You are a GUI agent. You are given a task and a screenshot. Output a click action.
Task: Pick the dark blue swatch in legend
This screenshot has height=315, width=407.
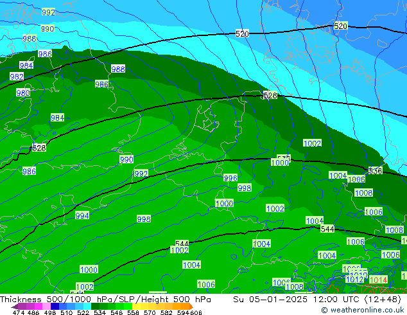pos(55,306)
